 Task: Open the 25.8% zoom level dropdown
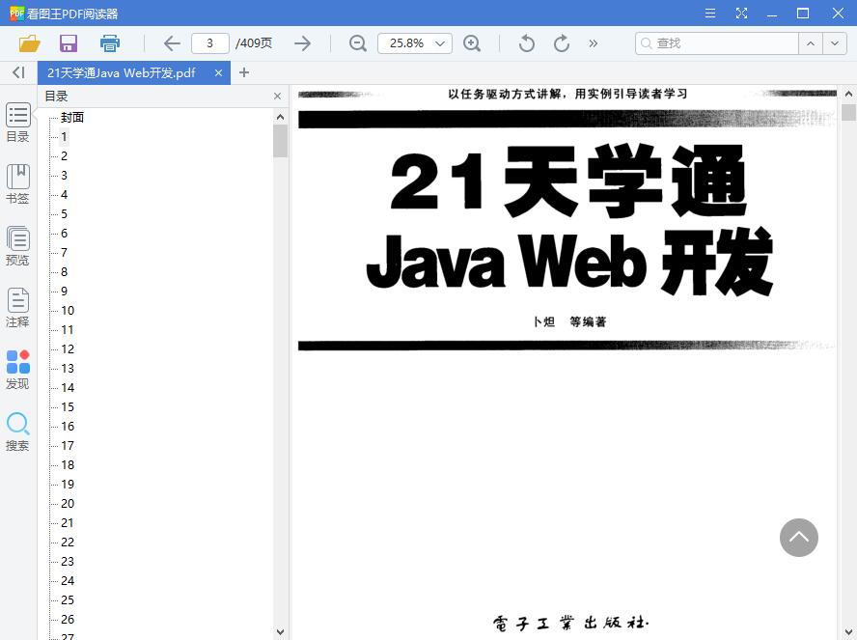click(415, 43)
